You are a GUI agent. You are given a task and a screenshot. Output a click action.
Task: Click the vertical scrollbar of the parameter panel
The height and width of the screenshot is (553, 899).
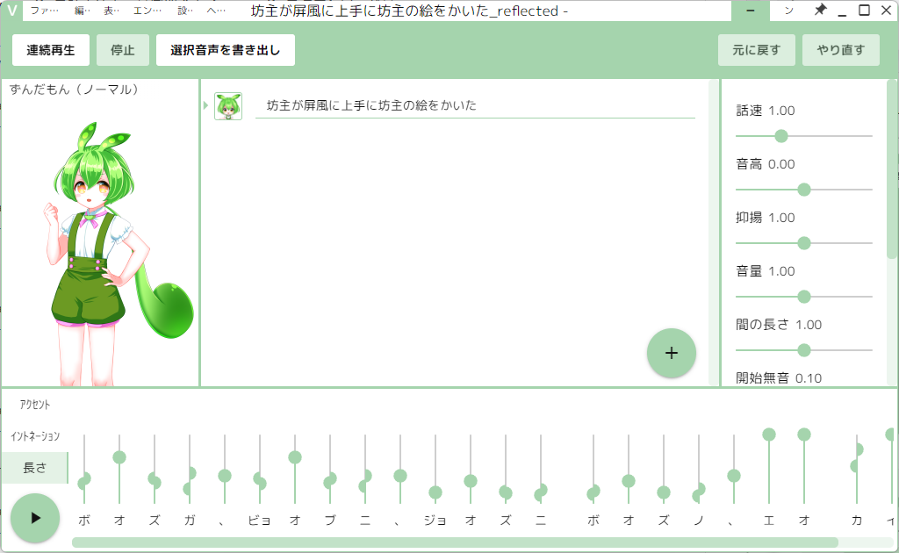pyautogui.click(x=892, y=169)
